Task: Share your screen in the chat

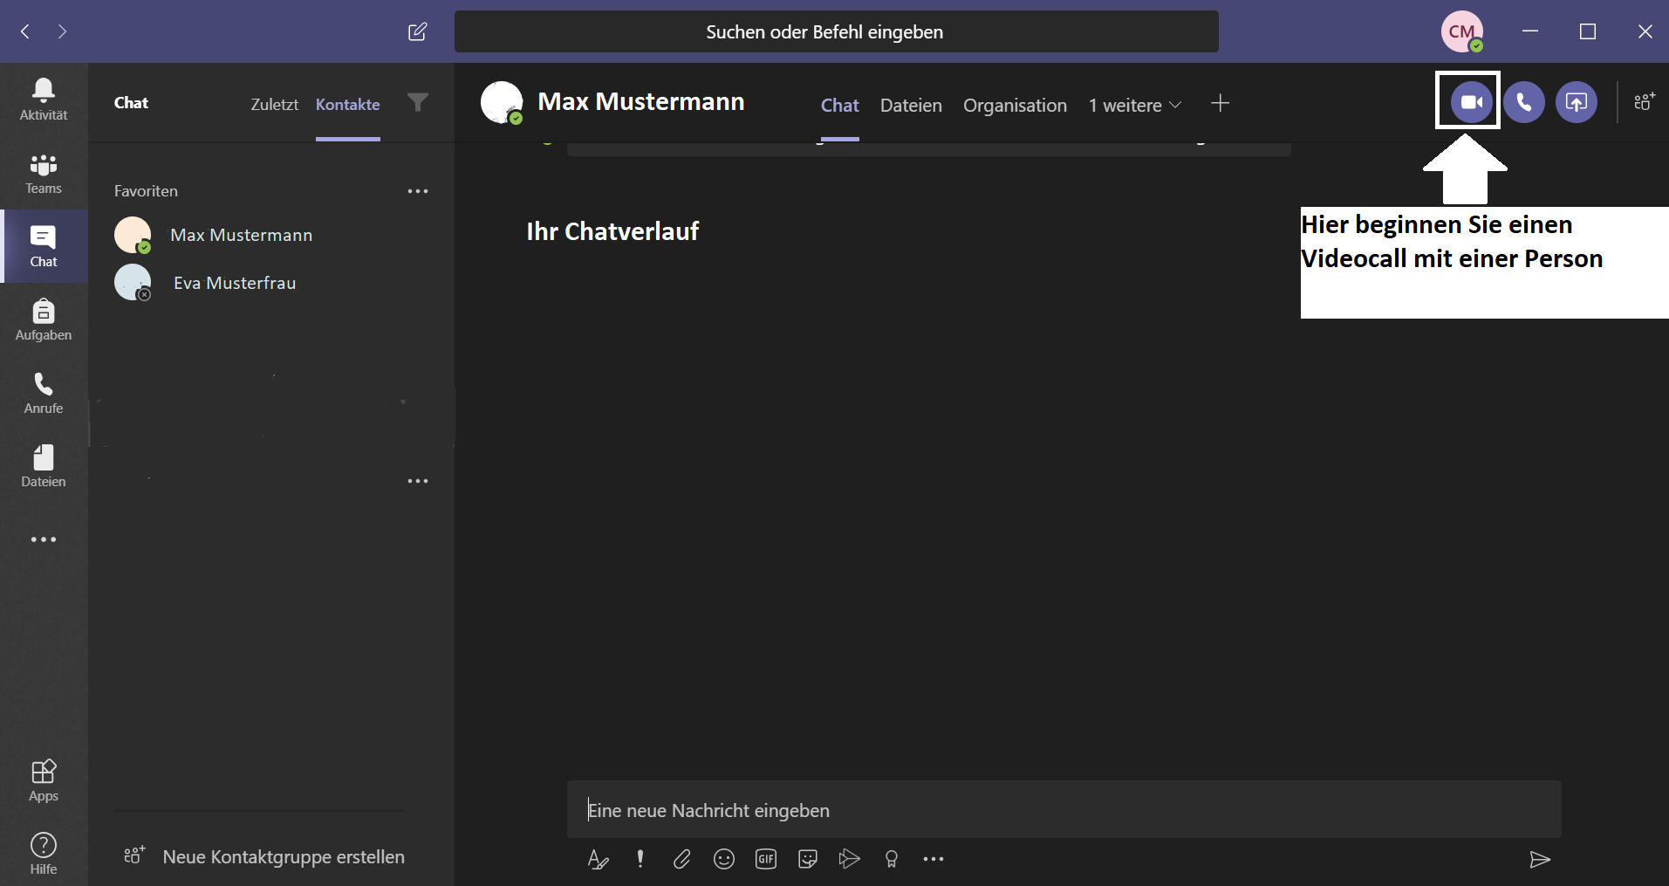Action: [1576, 102]
